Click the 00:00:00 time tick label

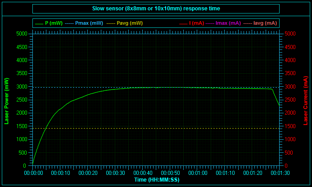tap(33, 173)
